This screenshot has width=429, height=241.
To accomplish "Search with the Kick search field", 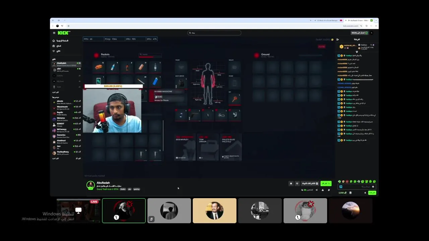I will (x=214, y=33).
